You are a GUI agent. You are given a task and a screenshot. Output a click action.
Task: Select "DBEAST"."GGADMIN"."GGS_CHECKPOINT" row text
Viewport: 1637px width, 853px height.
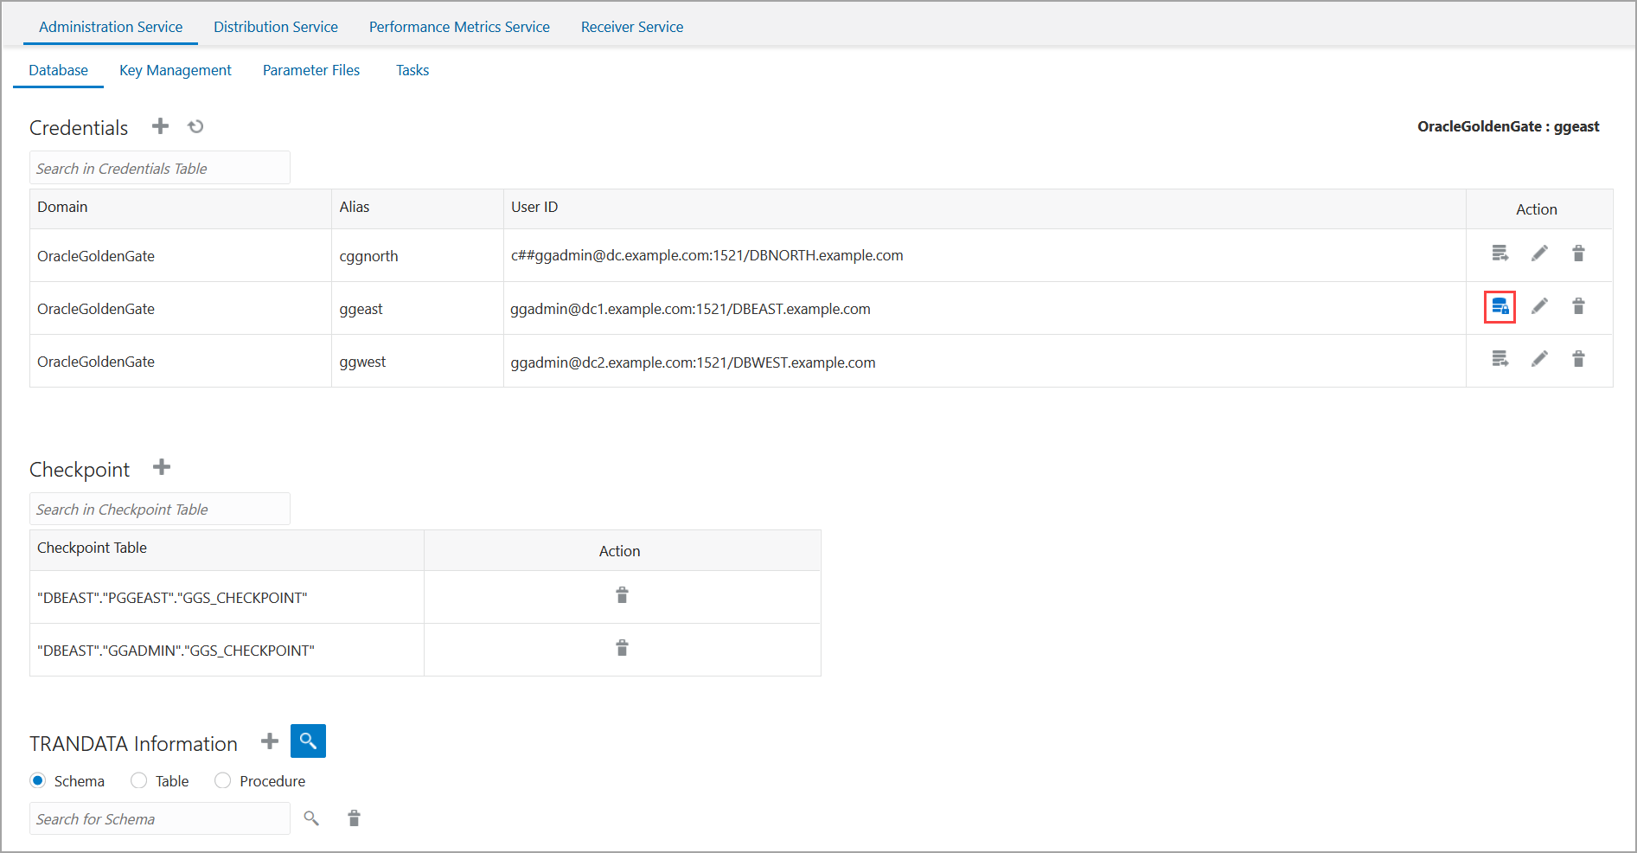[x=176, y=651]
